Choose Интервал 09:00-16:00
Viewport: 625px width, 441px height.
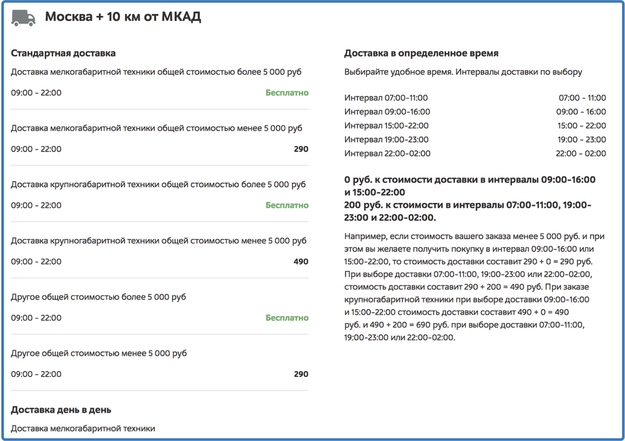tap(386, 112)
